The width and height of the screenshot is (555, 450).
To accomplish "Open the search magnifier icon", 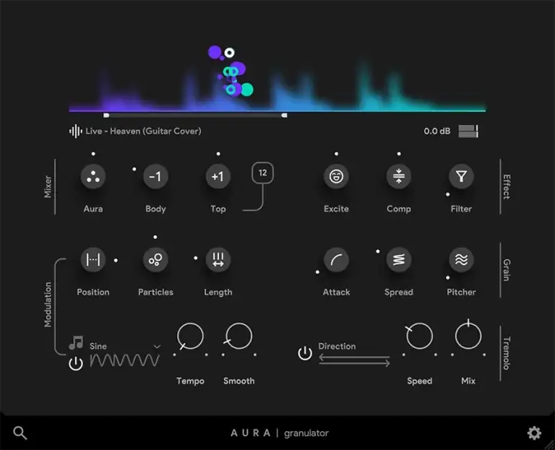I will (20, 433).
